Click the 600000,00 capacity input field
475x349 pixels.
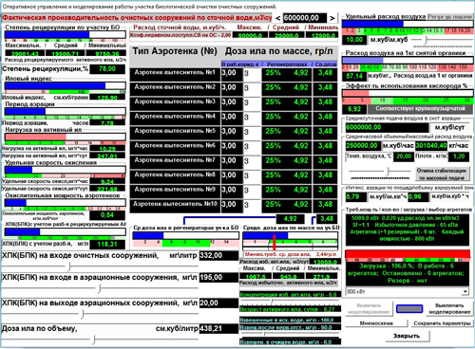[304, 18]
